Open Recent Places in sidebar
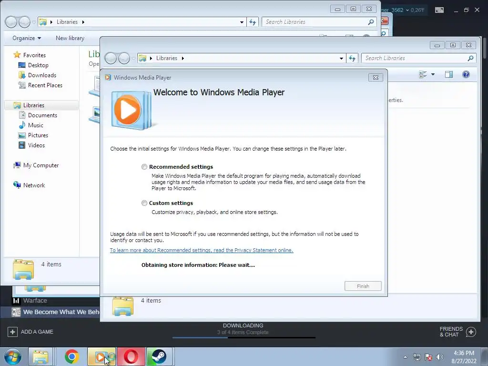The image size is (488, 366). pyautogui.click(x=45, y=85)
